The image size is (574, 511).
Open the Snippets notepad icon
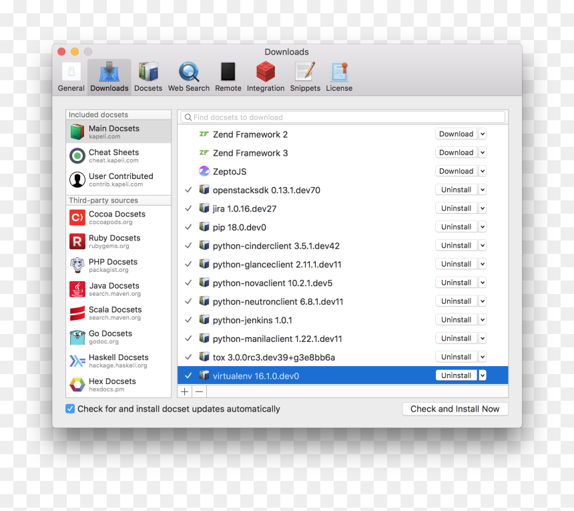point(305,71)
